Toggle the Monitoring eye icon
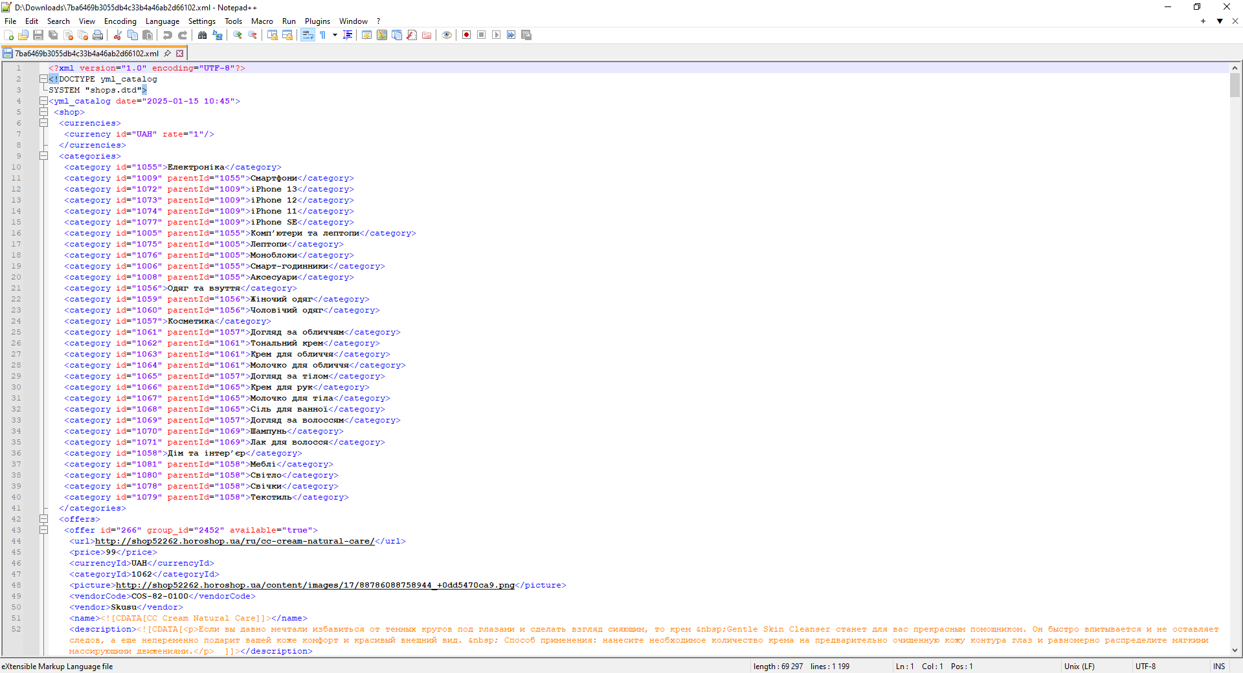The height and width of the screenshot is (673, 1243). point(447,35)
